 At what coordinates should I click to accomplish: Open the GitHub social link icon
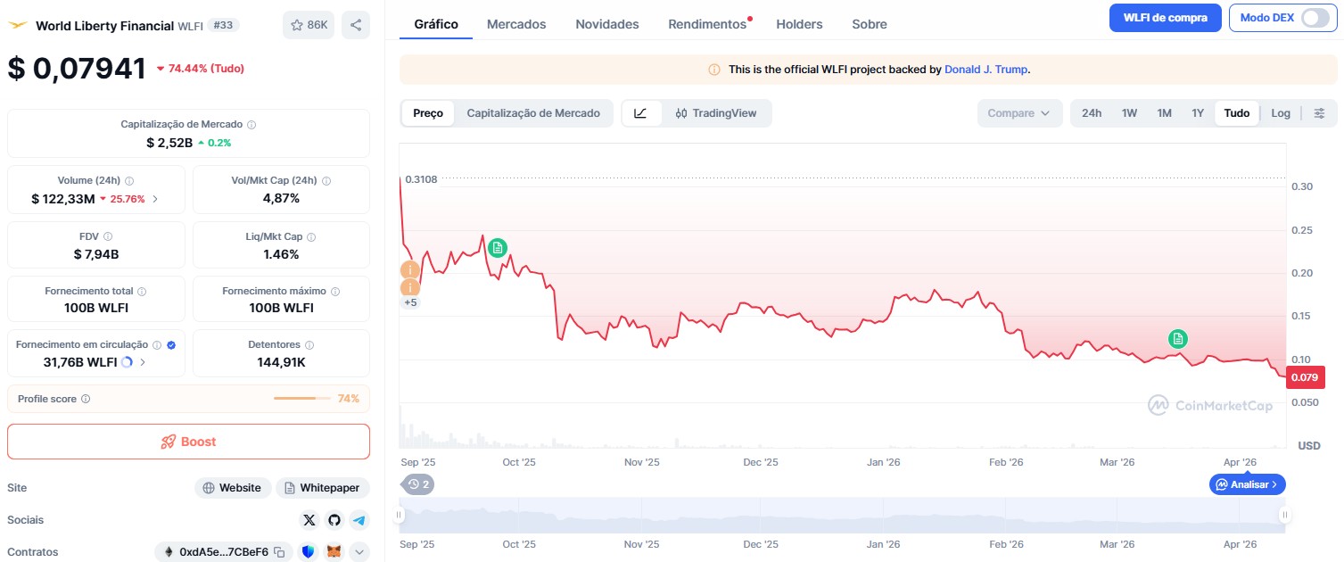click(x=334, y=520)
